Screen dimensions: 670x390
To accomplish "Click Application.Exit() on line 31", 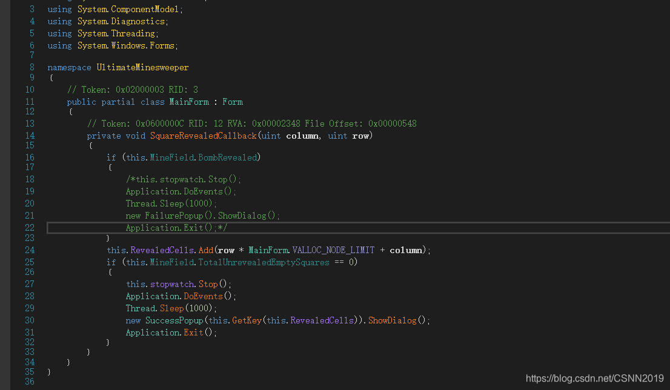I will (171, 332).
